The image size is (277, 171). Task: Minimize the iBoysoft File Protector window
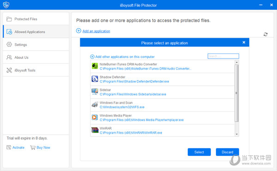coord(260,5)
